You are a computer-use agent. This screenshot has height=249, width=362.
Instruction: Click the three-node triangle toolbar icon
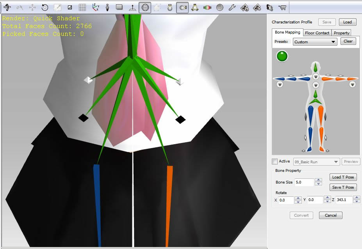(x=195, y=7)
